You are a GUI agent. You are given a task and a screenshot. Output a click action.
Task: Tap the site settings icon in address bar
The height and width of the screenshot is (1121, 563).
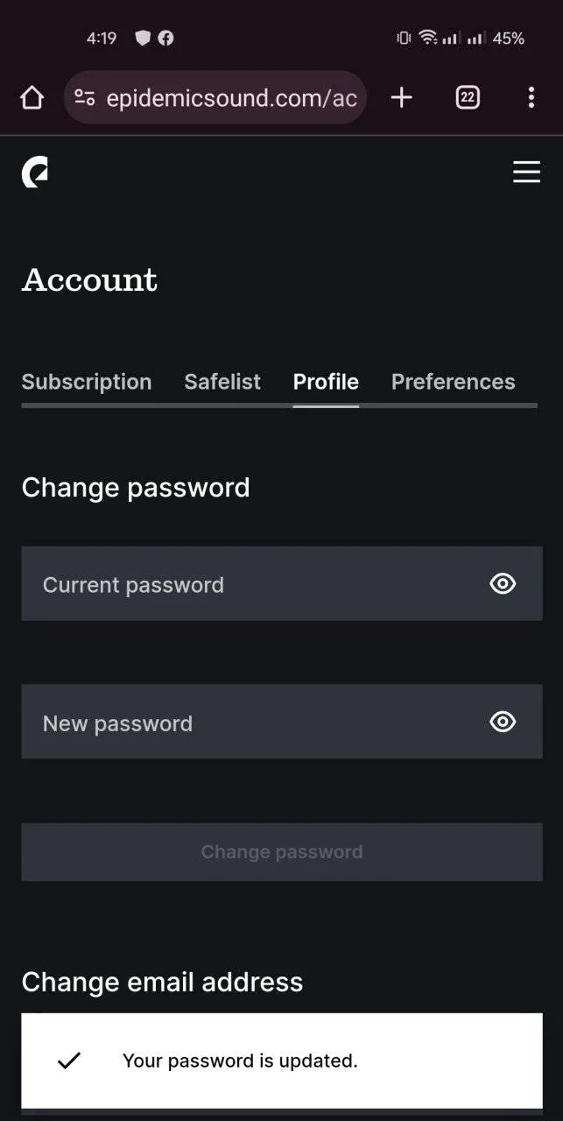coord(84,97)
